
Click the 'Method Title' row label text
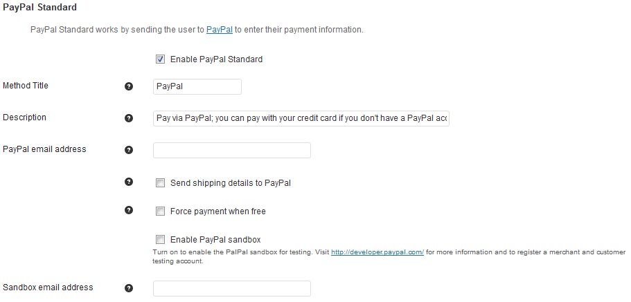[x=26, y=86]
